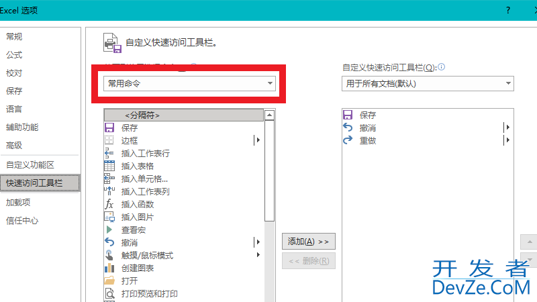Select the Print Preview and Print (打印预览和打印) icon
The height and width of the screenshot is (302, 537).
[109, 293]
